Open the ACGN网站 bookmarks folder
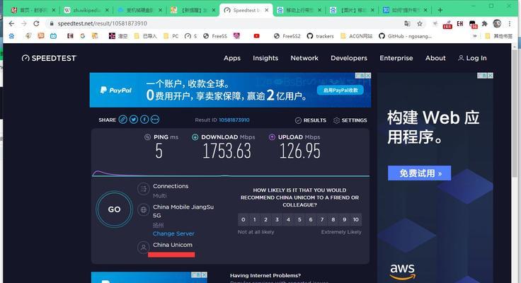This screenshot has width=521, height=283. tap(357, 36)
